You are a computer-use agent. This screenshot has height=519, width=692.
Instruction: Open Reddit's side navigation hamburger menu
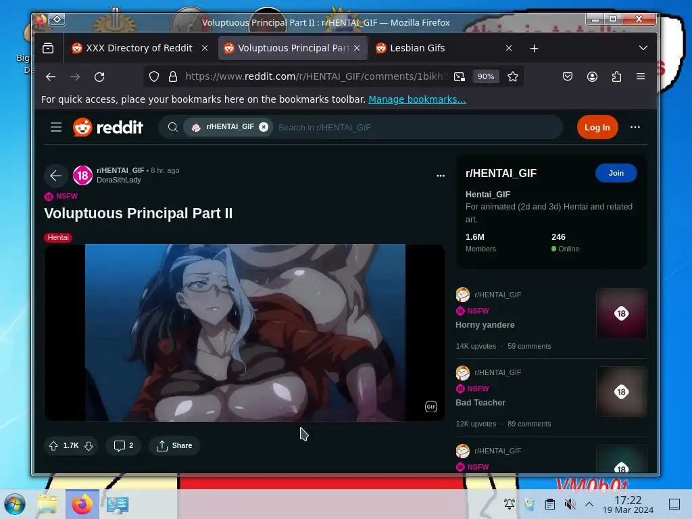[56, 128]
